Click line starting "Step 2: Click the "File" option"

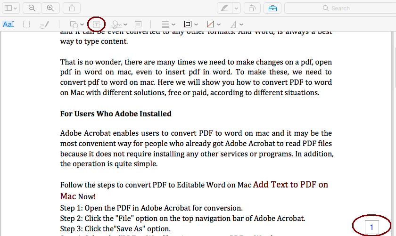click(x=182, y=218)
